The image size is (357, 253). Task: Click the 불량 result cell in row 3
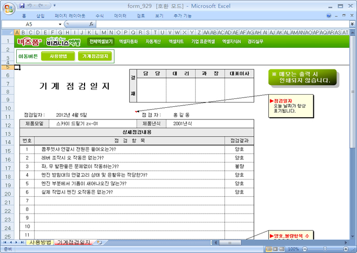[x=239, y=166]
